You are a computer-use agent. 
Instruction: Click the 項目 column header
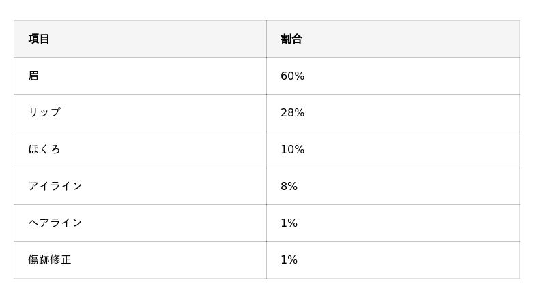pyautogui.click(x=39, y=39)
